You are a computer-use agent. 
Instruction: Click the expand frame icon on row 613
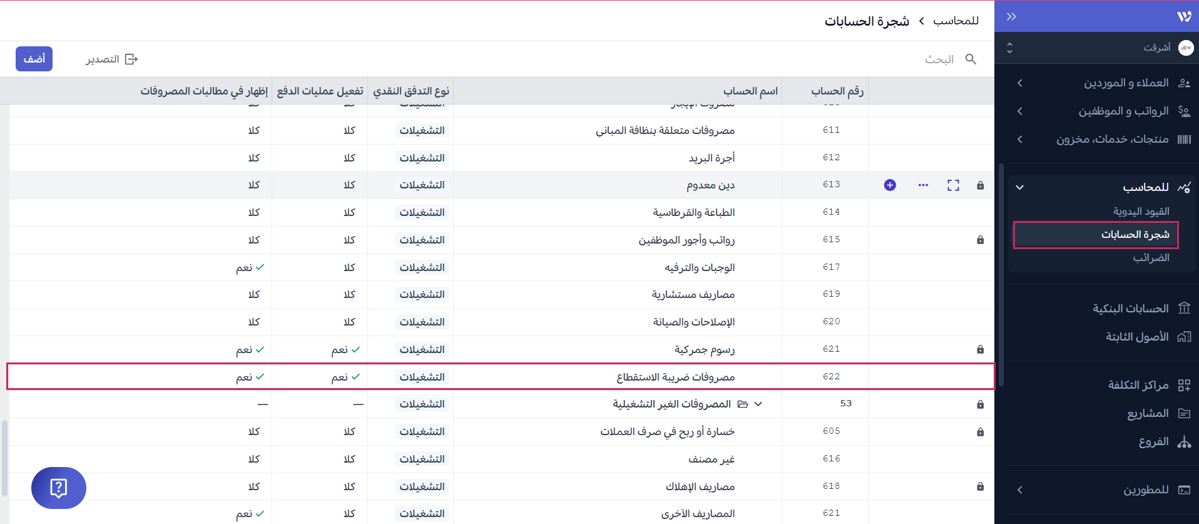953,185
